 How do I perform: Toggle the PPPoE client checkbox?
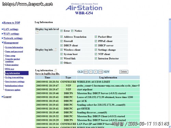[x=96, y=41]
